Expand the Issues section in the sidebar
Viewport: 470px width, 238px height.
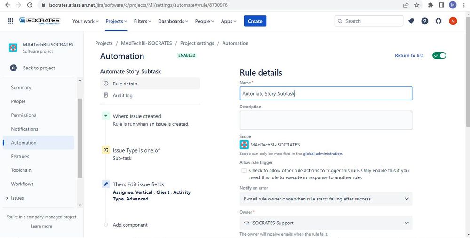coord(7,198)
